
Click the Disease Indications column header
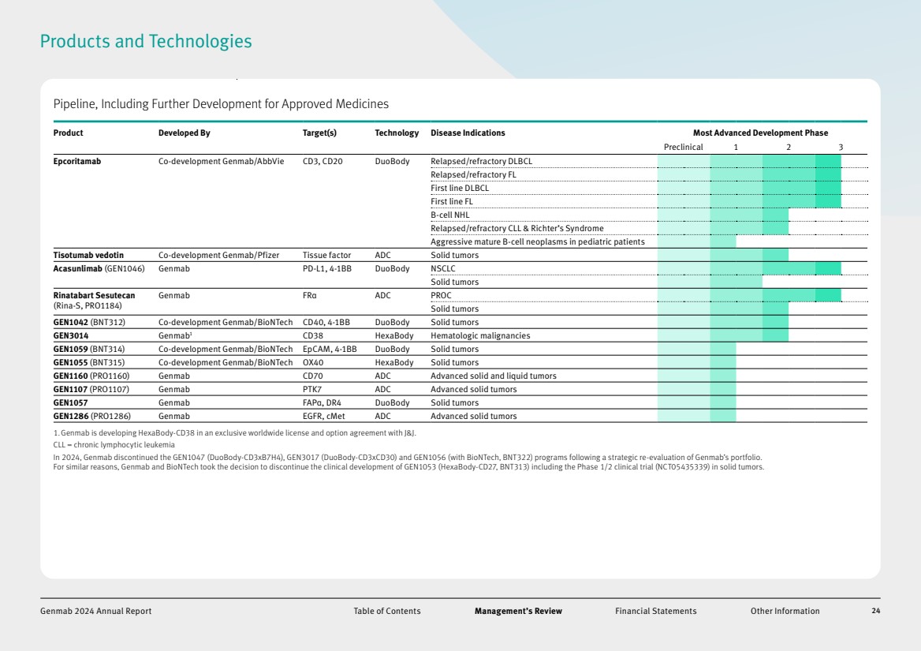click(468, 133)
